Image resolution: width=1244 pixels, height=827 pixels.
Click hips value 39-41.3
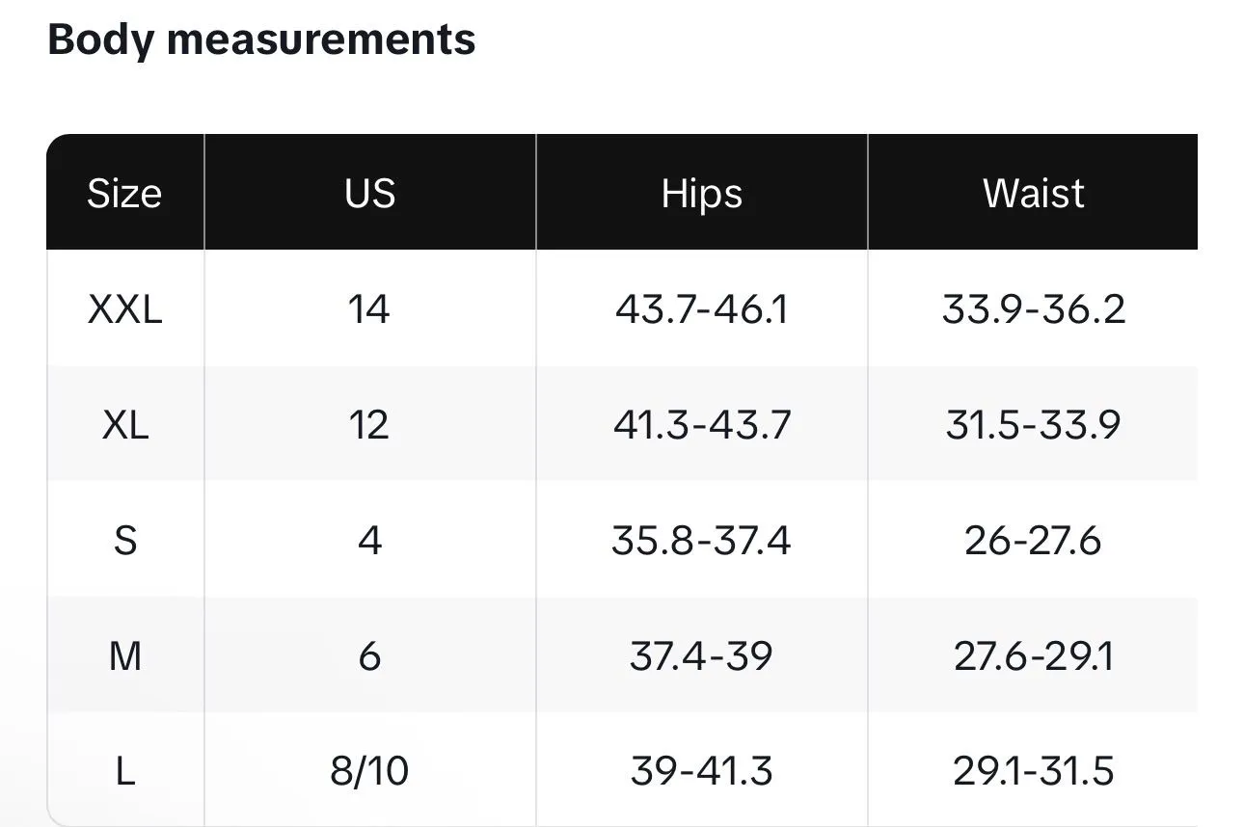click(702, 771)
